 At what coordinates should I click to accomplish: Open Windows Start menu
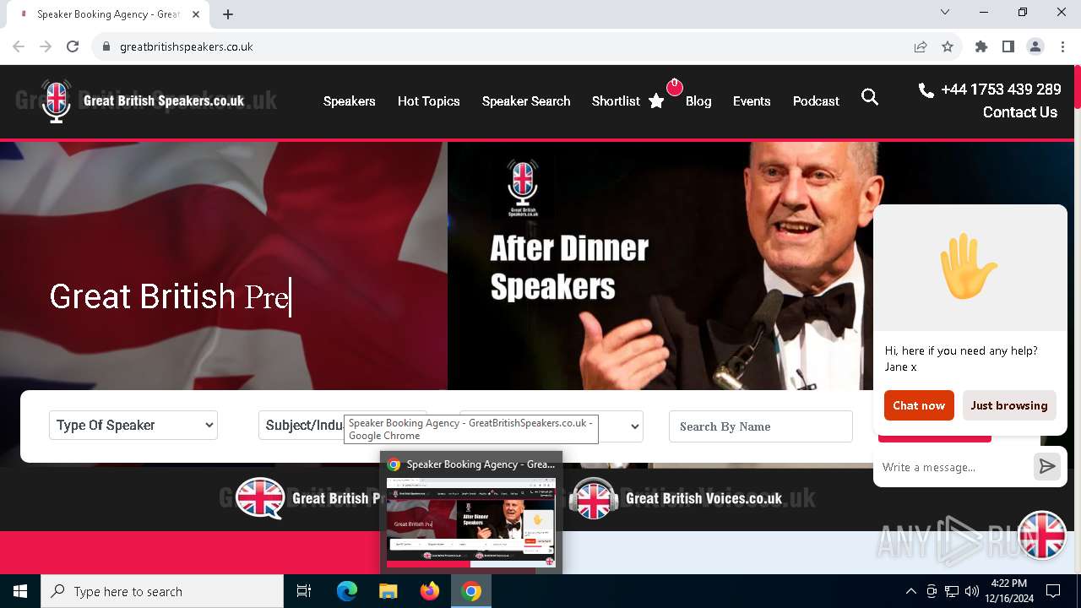point(20,591)
